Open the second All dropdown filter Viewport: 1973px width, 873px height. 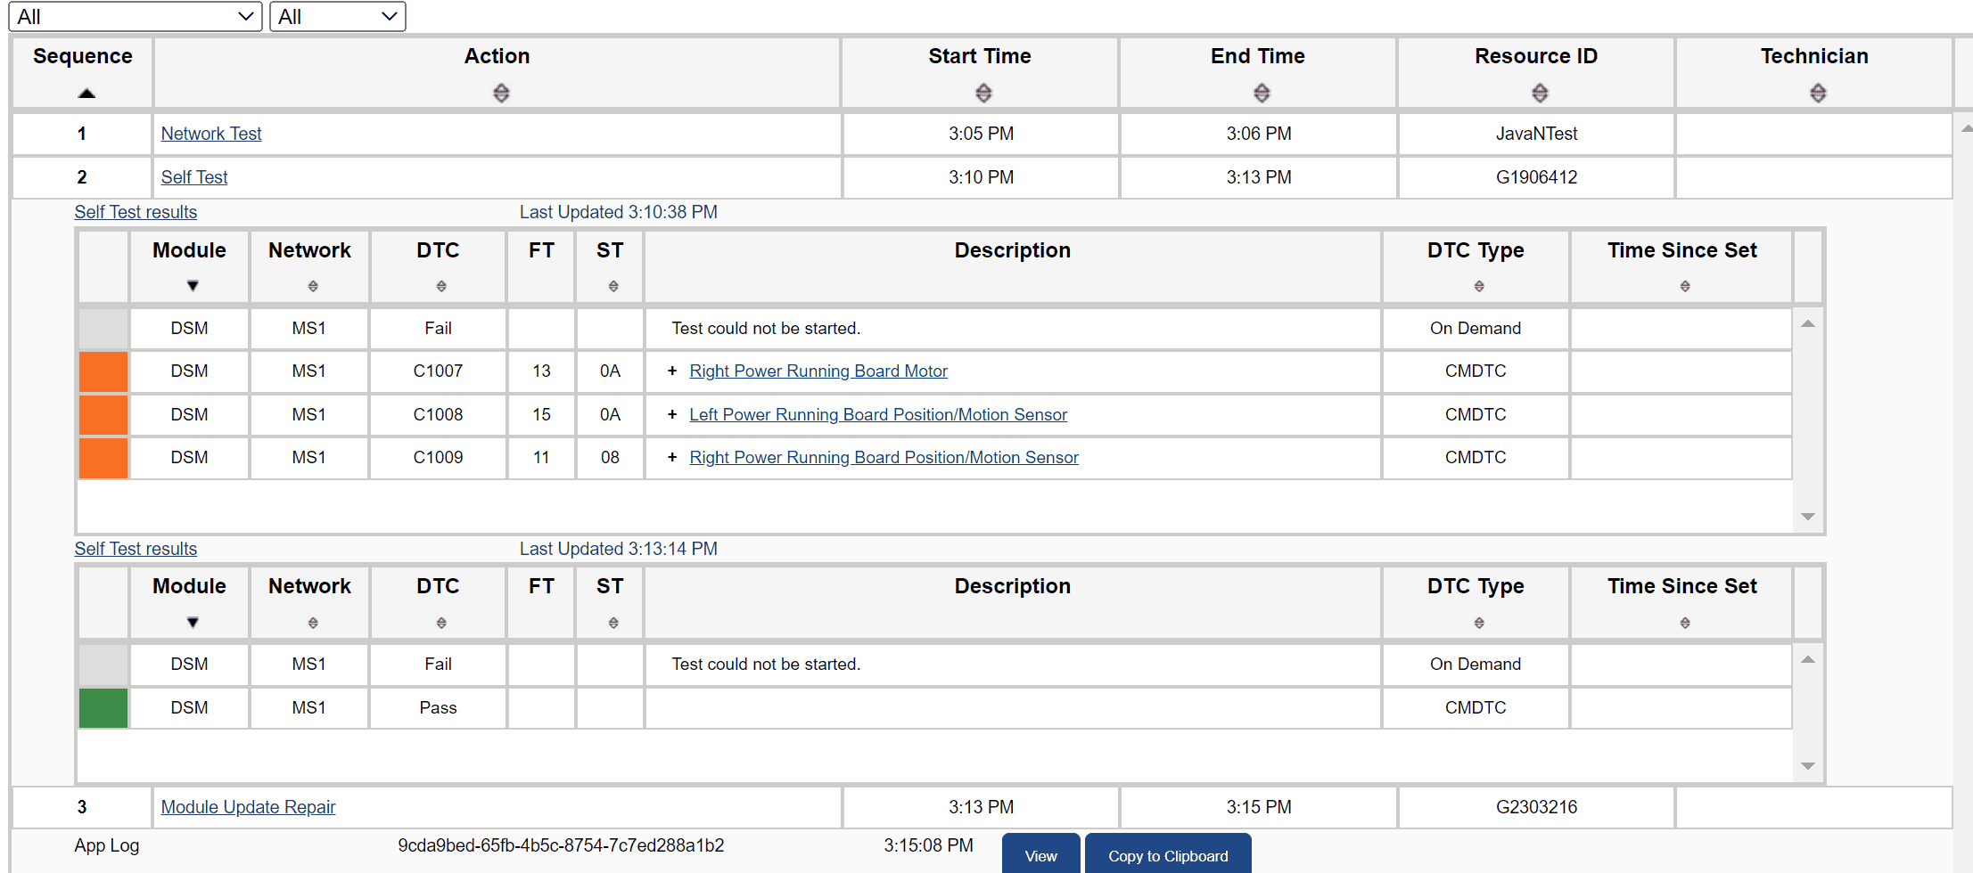[337, 17]
